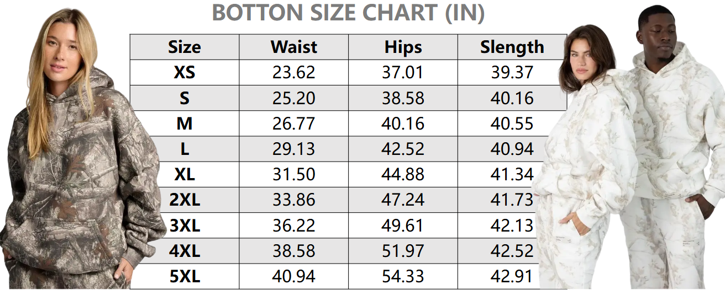The image size is (725, 290).
Task: Select the XL length value 41.34
Action: (512, 174)
